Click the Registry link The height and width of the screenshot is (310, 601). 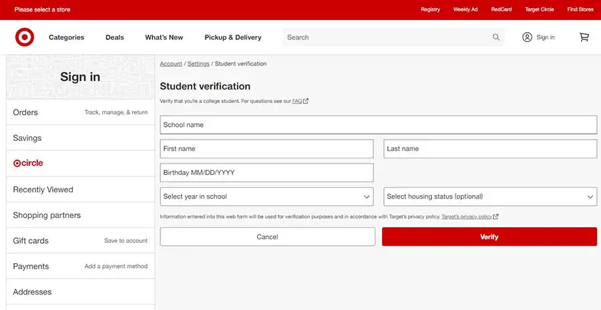coord(431,9)
